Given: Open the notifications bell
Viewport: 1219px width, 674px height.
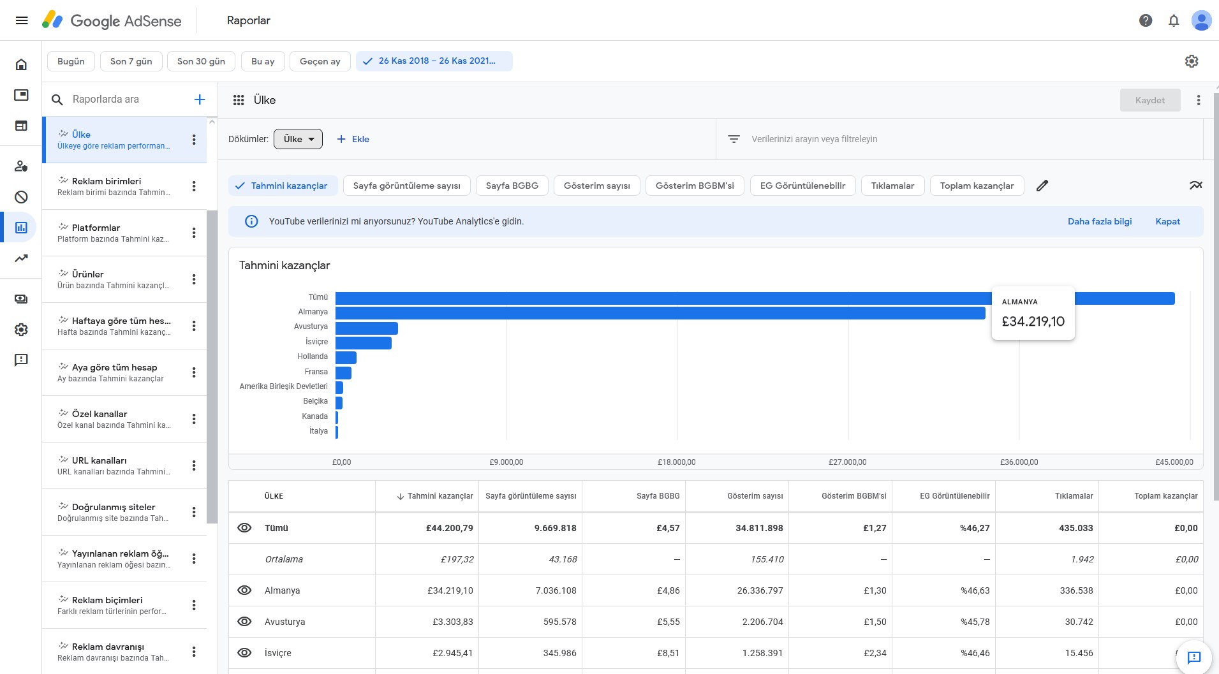Looking at the screenshot, I should pos(1174,20).
